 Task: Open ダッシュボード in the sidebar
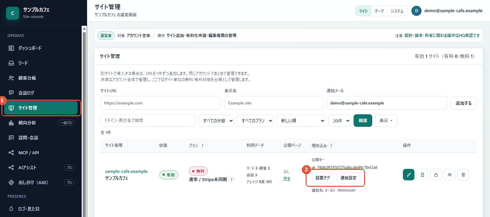coord(41,48)
